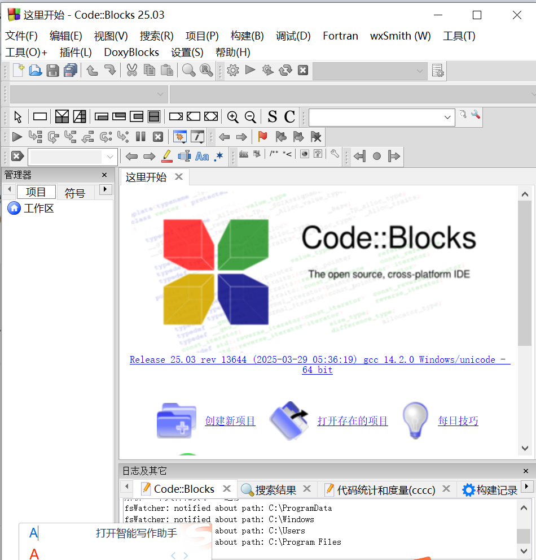Screen dimensions: 536x560
Task: Click the start page vertical scrollbar thumb
Action: pyautogui.click(x=525, y=273)
